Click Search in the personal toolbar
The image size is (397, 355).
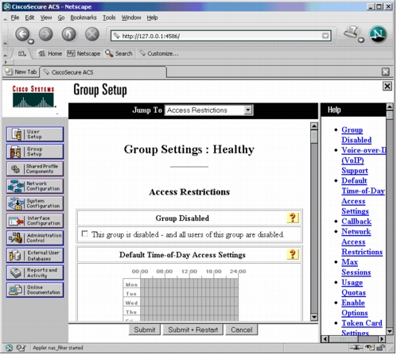(119, 54)
